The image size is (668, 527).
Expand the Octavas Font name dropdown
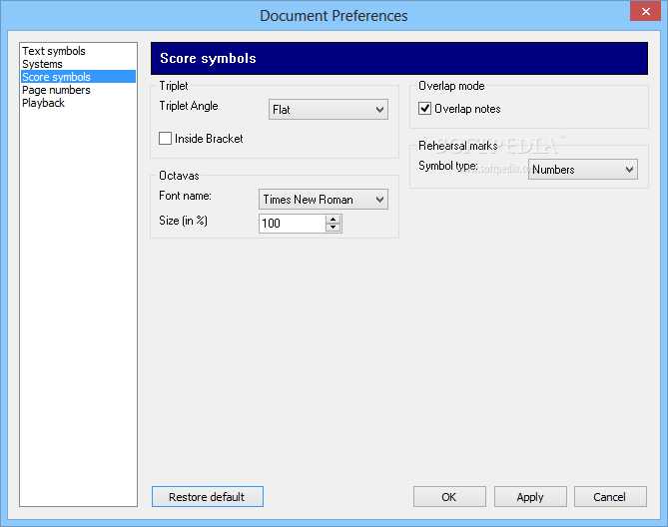pyautogui.click(x=324, y=200)
